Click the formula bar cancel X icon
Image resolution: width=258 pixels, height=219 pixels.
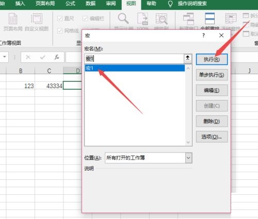28,57
